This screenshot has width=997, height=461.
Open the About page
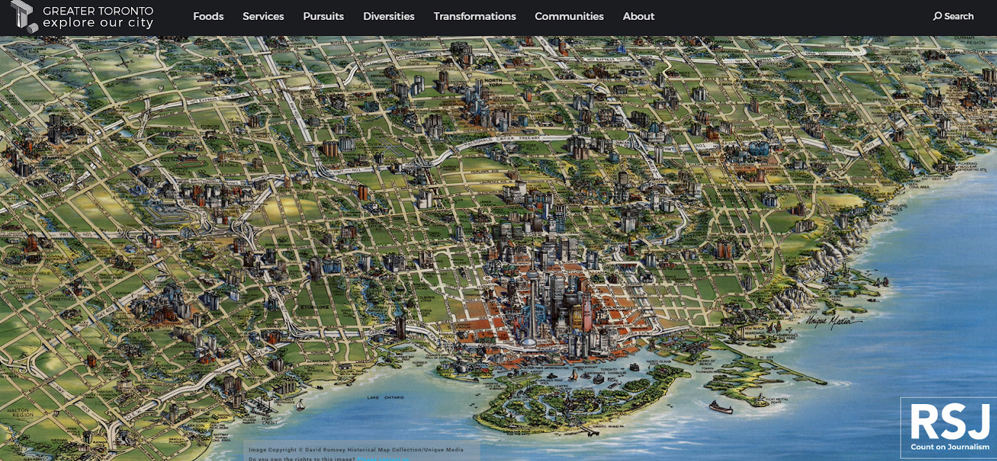(x=639, y=16)
